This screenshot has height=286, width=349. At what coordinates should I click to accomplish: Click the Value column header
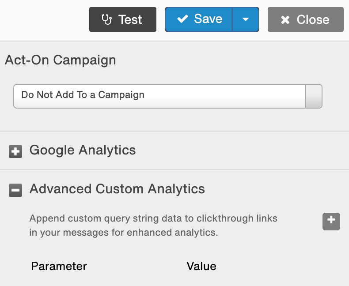pos(201,266)
